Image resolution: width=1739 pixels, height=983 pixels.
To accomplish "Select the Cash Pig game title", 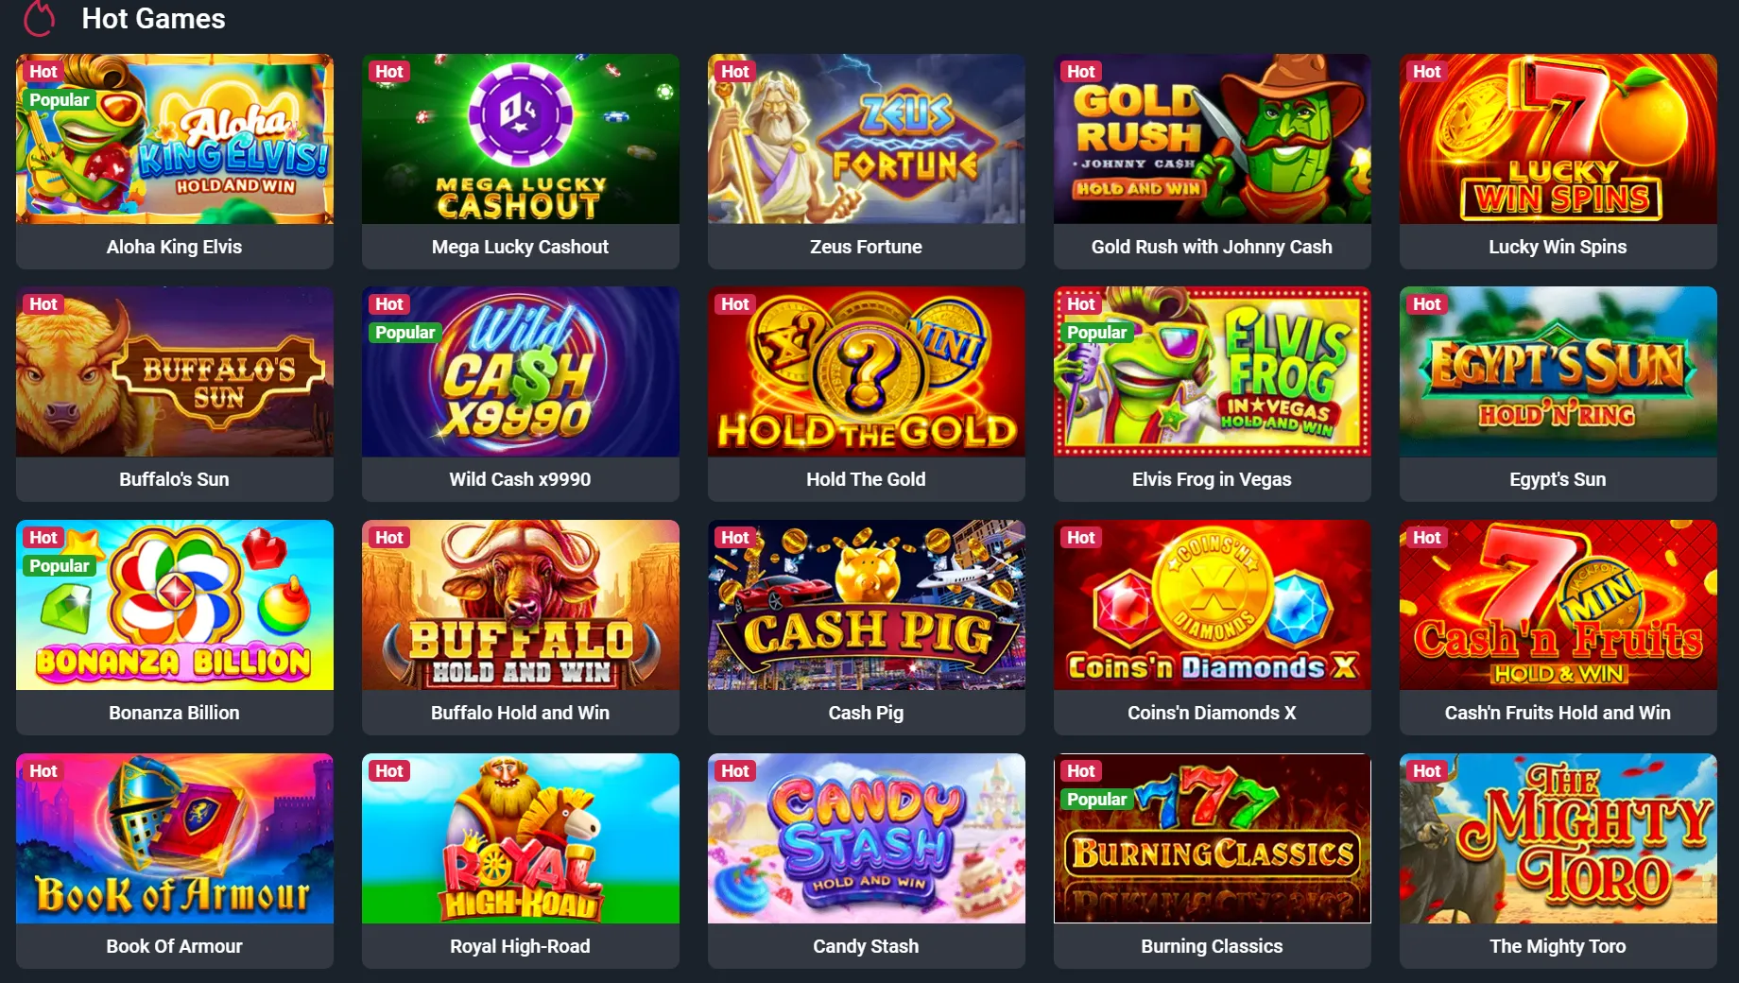I will pyautogui.click(x=866, y=713).
